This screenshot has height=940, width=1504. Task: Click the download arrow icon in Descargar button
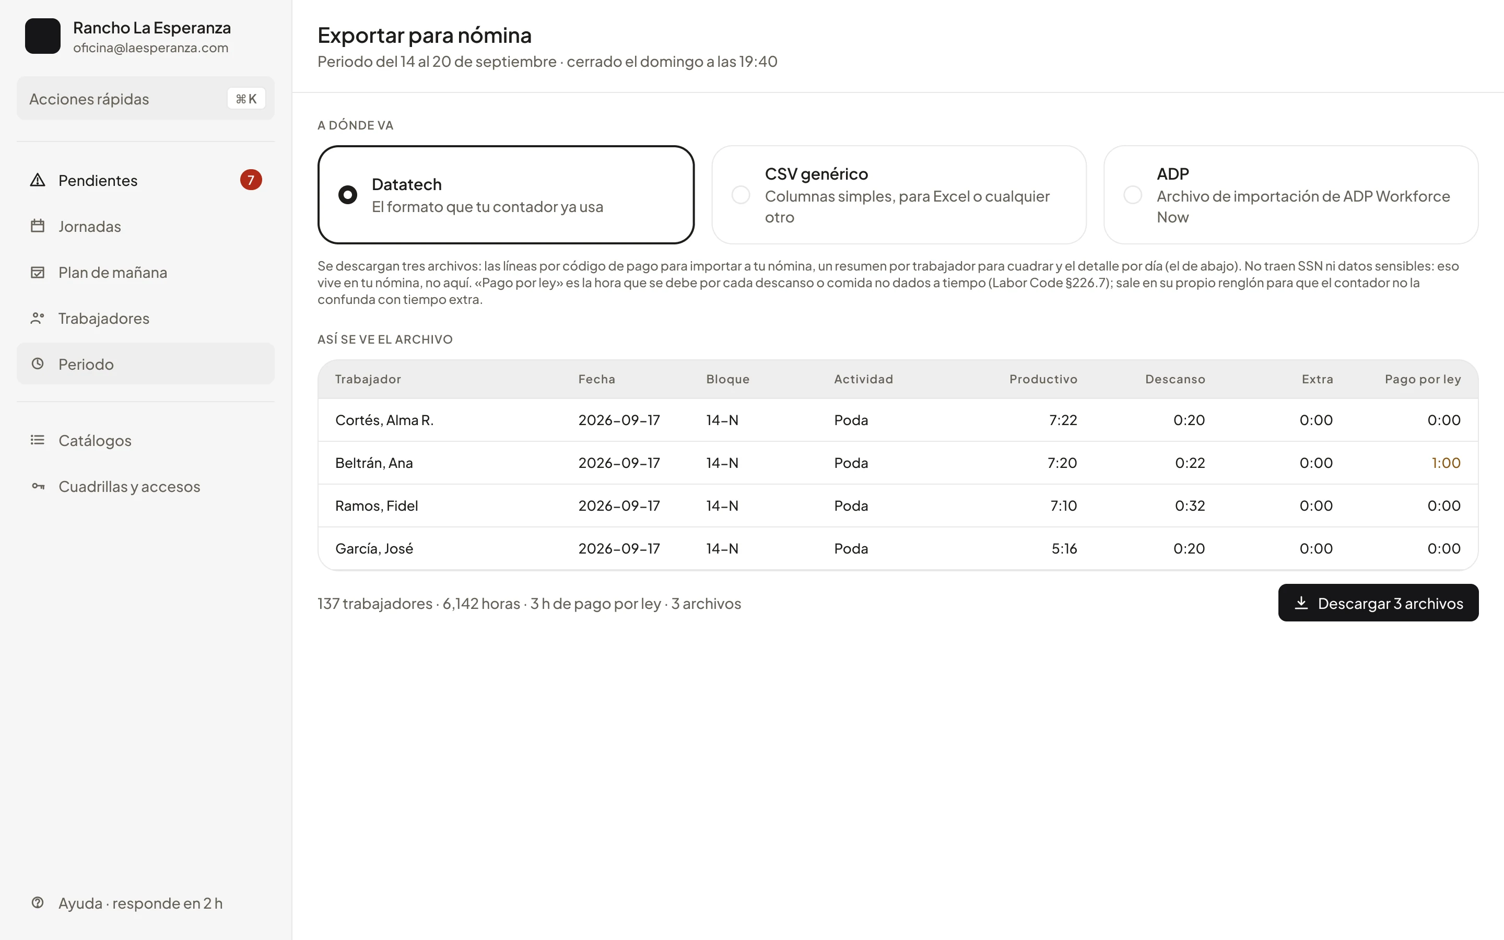point(1301,603)
